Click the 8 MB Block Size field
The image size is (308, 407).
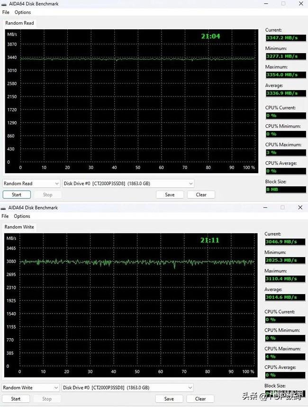(x=285, y=189)
